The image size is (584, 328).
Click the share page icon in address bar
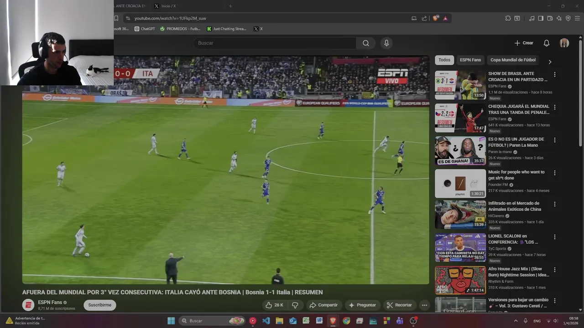click(424, 18)
